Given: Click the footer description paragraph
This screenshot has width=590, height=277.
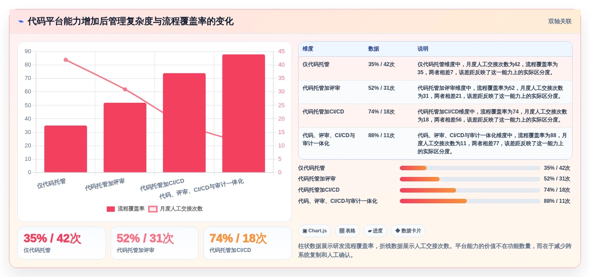Looking at the screenshot, I should tap(435, 251).
